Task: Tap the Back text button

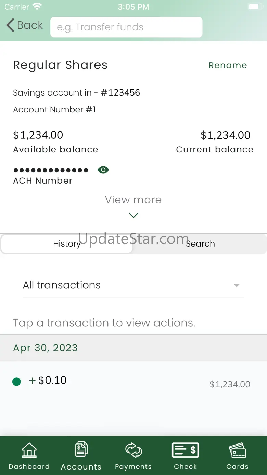Action: [x=30, y=25]
